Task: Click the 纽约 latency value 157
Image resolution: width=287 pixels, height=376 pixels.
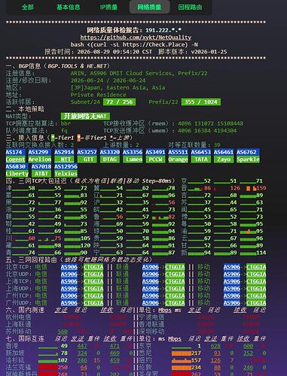Action: tap(196, 360)
